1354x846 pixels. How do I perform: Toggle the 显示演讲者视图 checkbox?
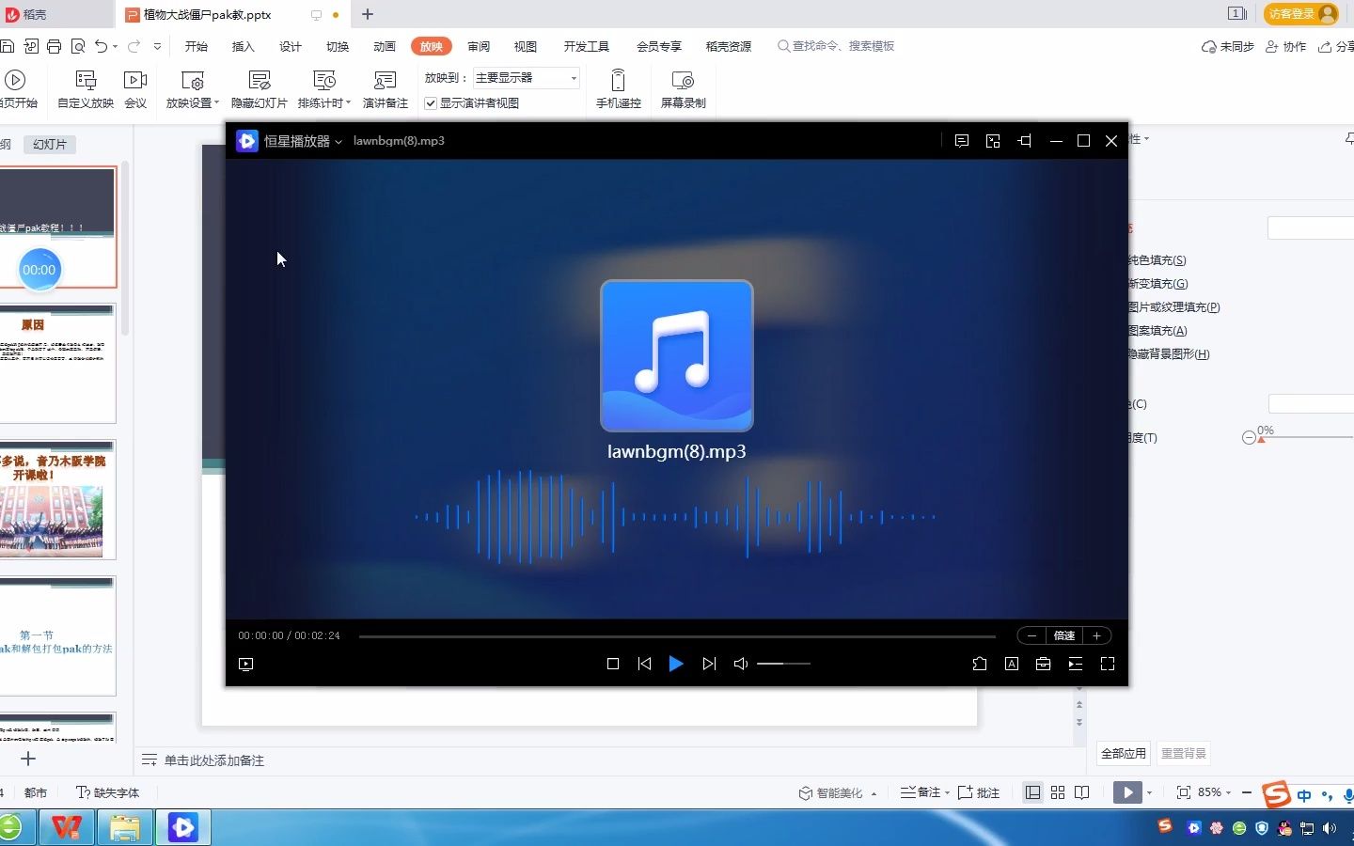[431, 103]
